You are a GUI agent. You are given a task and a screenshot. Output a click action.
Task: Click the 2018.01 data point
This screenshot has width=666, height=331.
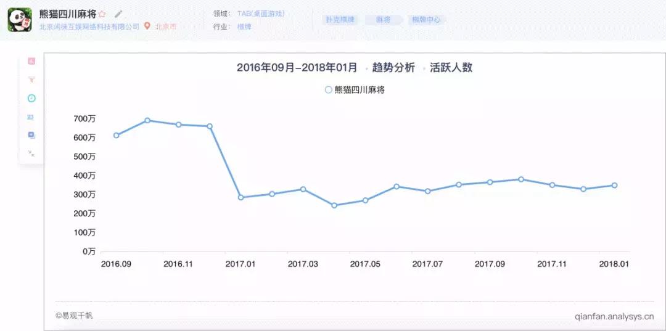[614, 186]
